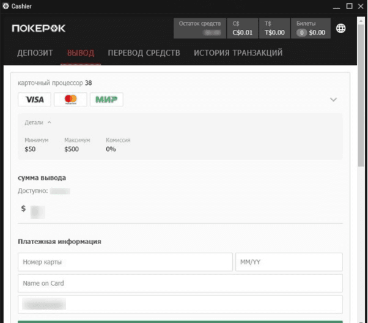The width and height of the screenshot is (368, 323).
Task: Click the Билеты tickets box
Action: tap(311, 28)
